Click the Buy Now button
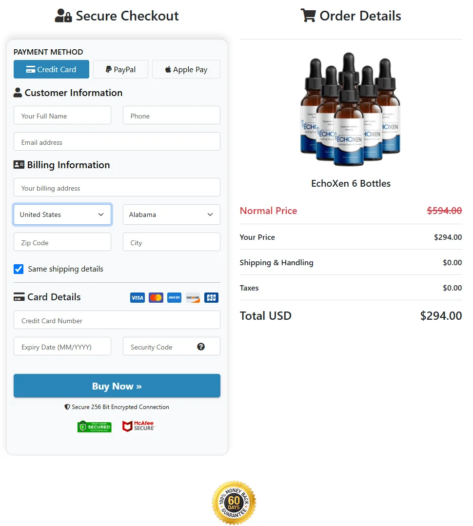This screenshot has width=473, height=526. click(117, 385)
